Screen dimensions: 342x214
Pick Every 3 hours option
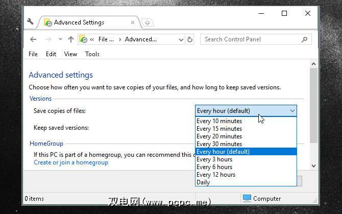[x=214, y=159]
